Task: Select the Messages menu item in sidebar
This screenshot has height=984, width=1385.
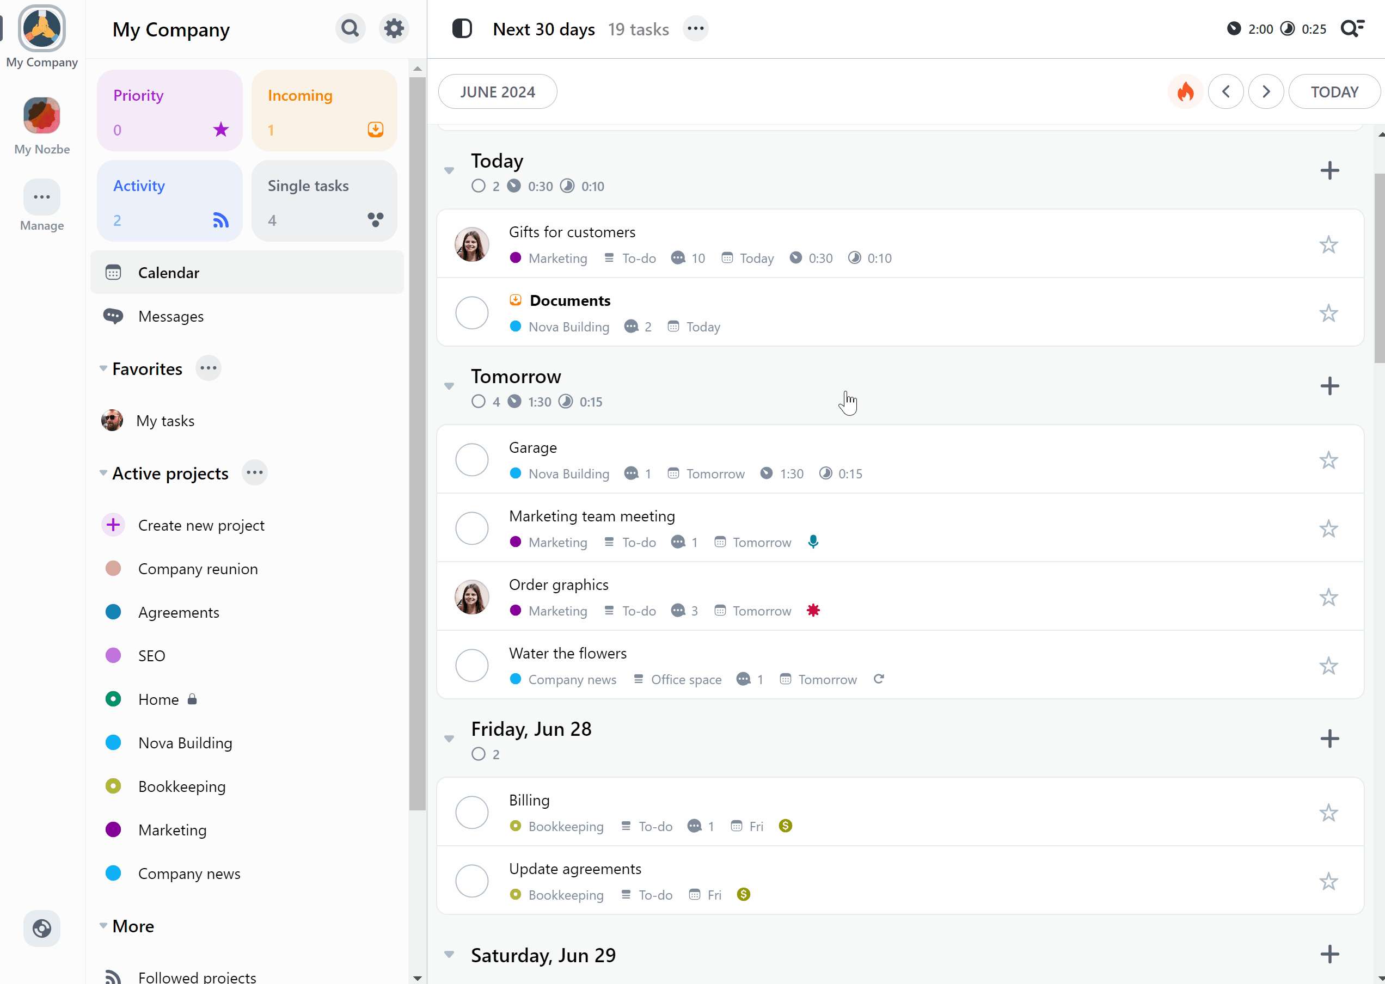Action: pyautogui.click(x=170, y=316)
